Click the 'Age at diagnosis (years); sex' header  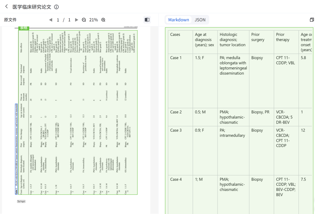pyautogui.click(x=205, y=42)
